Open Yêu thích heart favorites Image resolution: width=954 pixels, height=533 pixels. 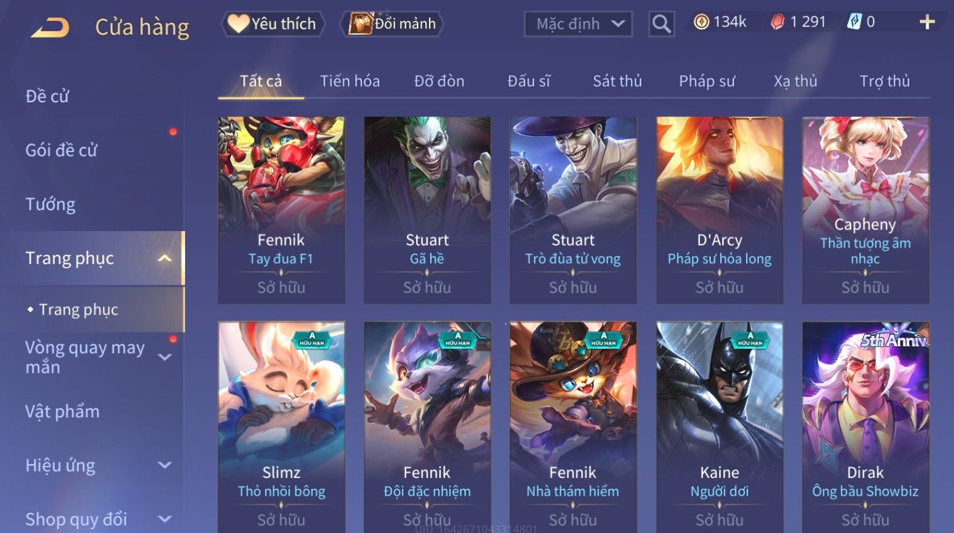pyautogui.click(x=272, y=24)
